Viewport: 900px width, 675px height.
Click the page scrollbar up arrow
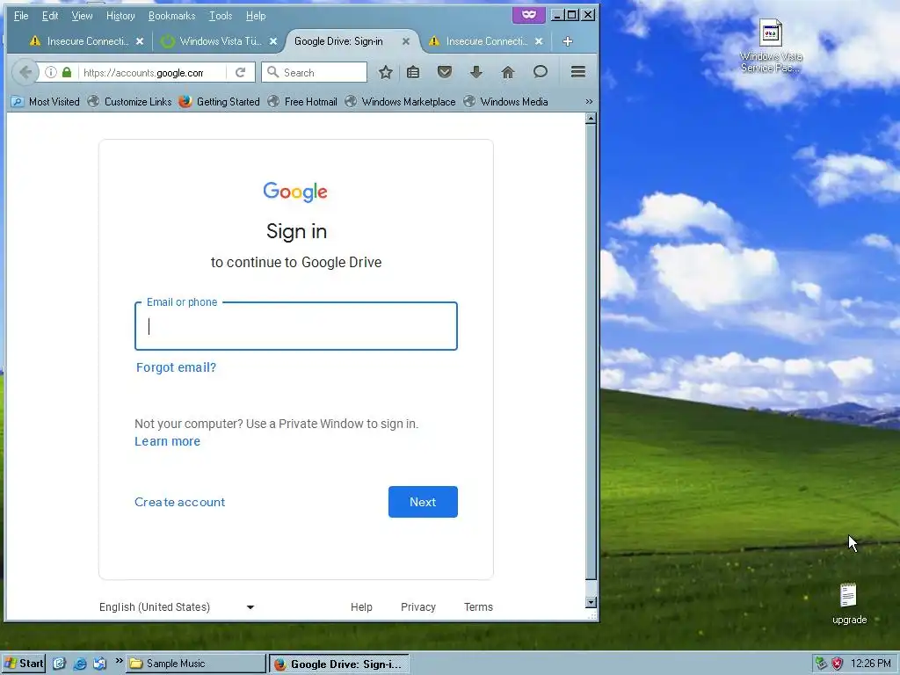[x=591, y=119]
